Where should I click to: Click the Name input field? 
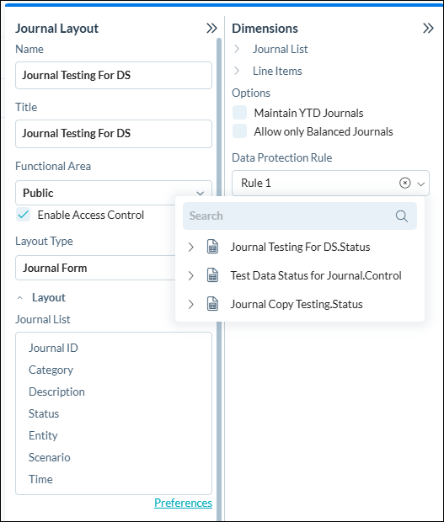[114, 75]
